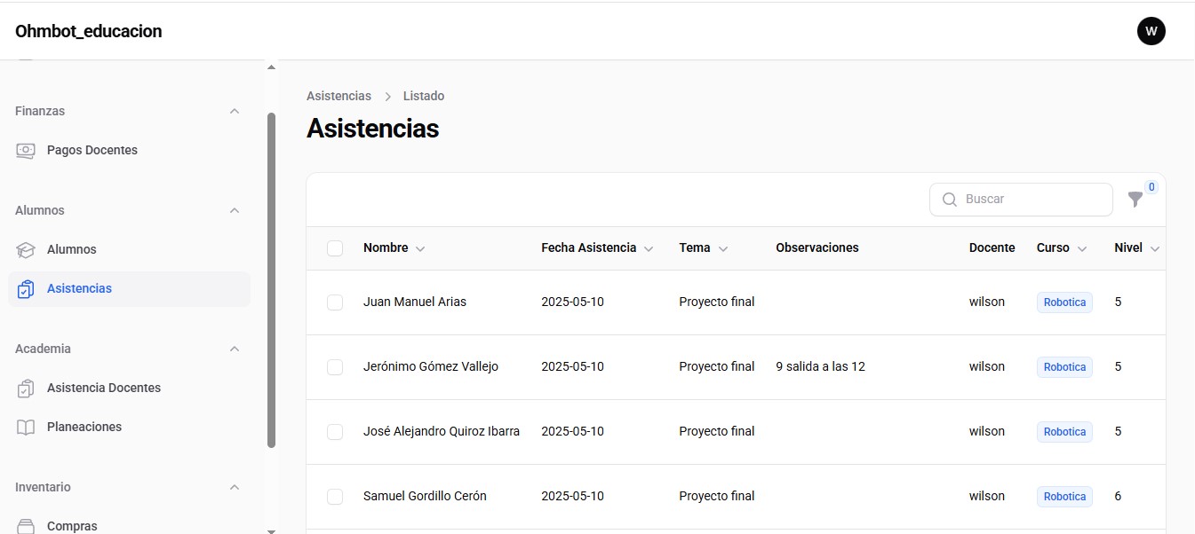Image resolution: width=1195 pixels, height=534 pixels.
Task: Collapse the Inventario sidebar group
Action: coord(235,487)
